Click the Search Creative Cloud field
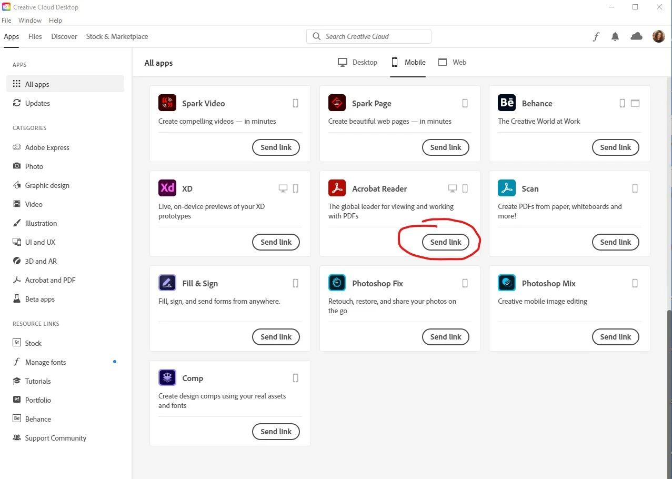Image resolution: width=672 pixels, height=479 pixels. coord(369,36)
